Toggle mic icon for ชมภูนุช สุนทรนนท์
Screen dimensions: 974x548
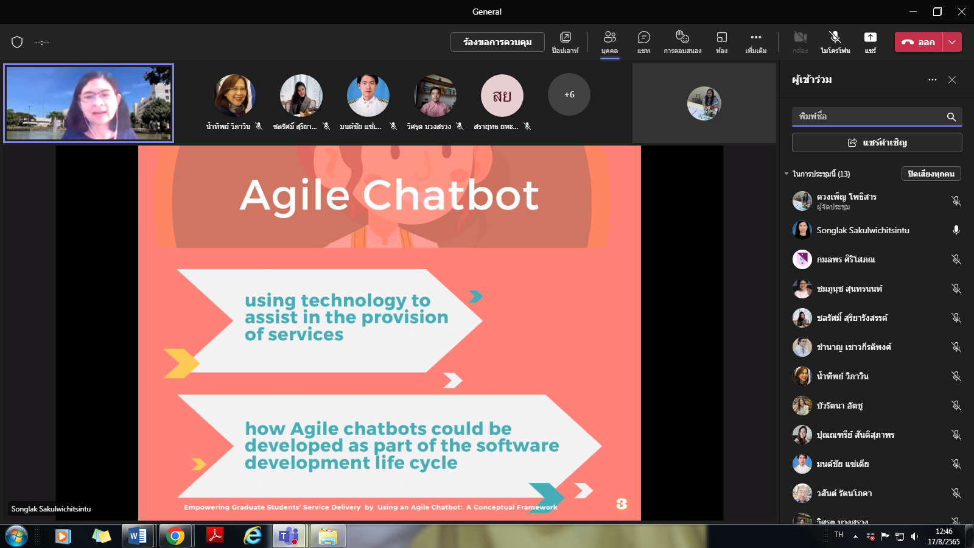click(956, 289)
